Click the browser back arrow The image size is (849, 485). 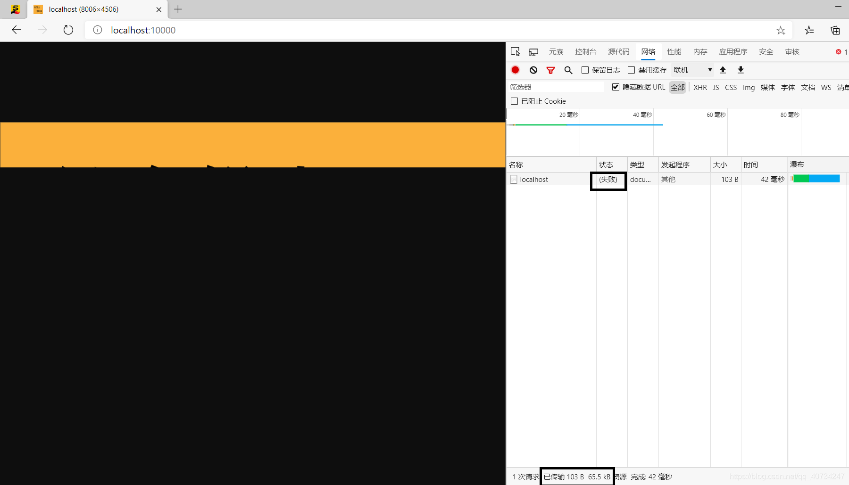pyautogui.click(x=17, y=30)
